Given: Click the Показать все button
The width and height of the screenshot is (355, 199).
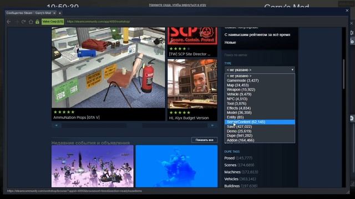Looking at the screenshot, I should pyautogui.click(x=204, y=140).
